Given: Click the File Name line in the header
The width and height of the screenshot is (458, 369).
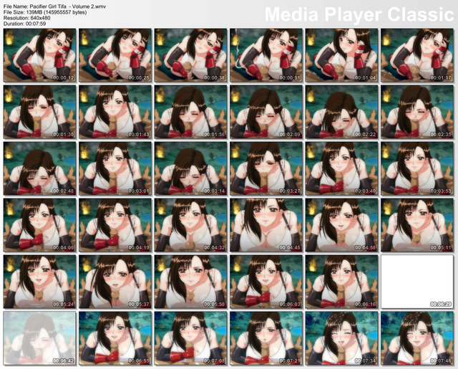Looking at the screenshot, I should click(x=54, y=6).
